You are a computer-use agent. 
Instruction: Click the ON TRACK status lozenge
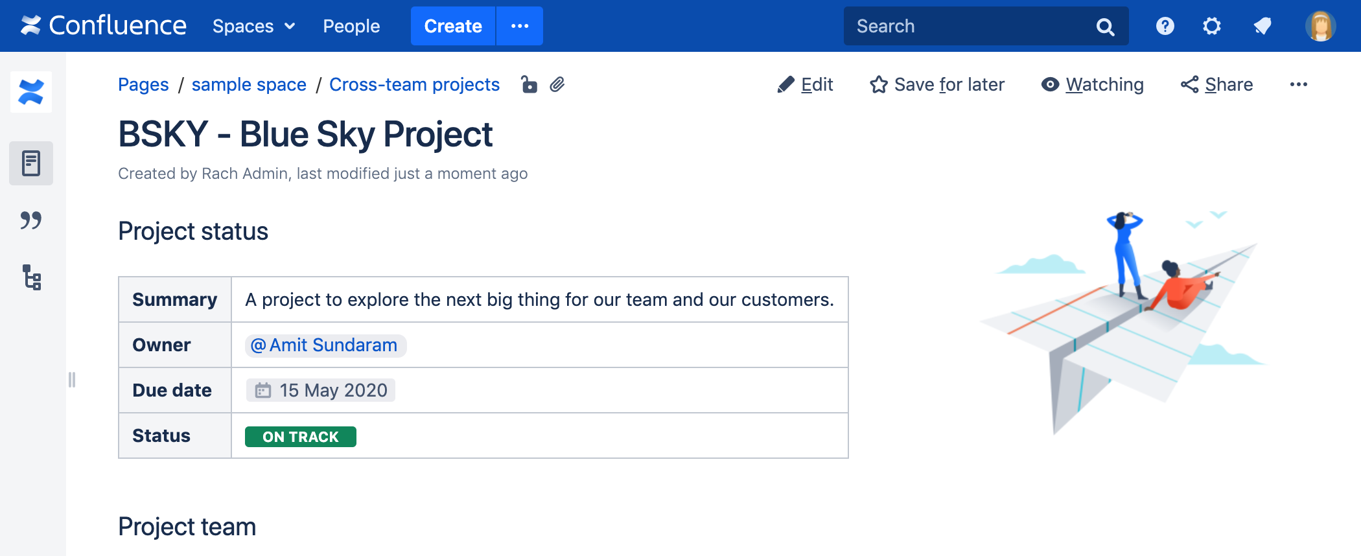[x=301, y=437]
